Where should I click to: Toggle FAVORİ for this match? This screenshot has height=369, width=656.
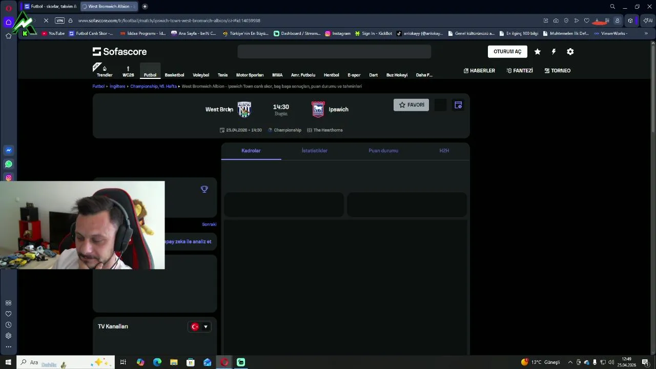(411, 105)
